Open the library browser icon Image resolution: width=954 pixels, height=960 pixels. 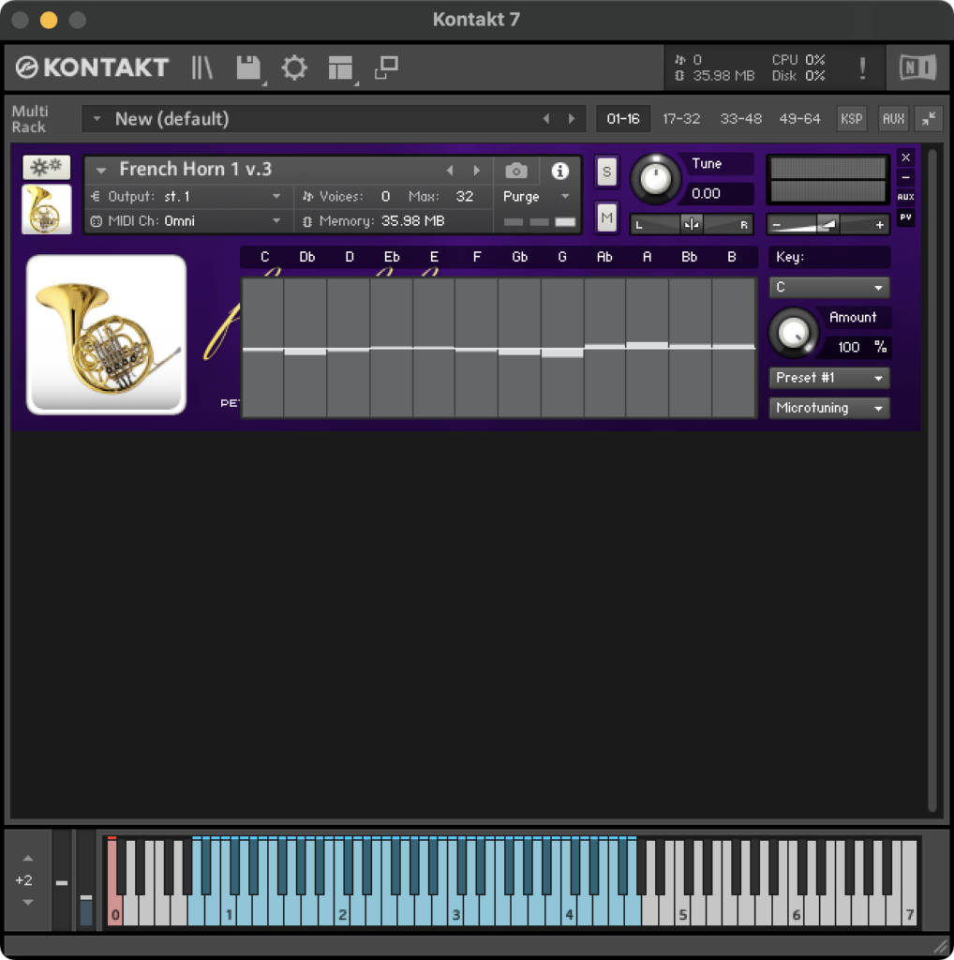click(201, 67)
